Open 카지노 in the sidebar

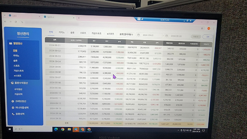pyautogui.click(x=16, y=55)
